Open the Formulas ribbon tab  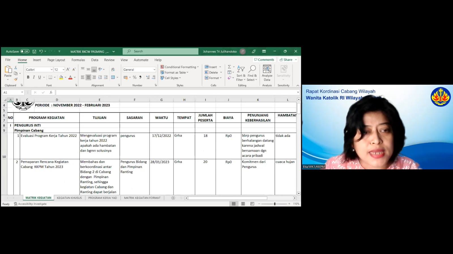78,60
